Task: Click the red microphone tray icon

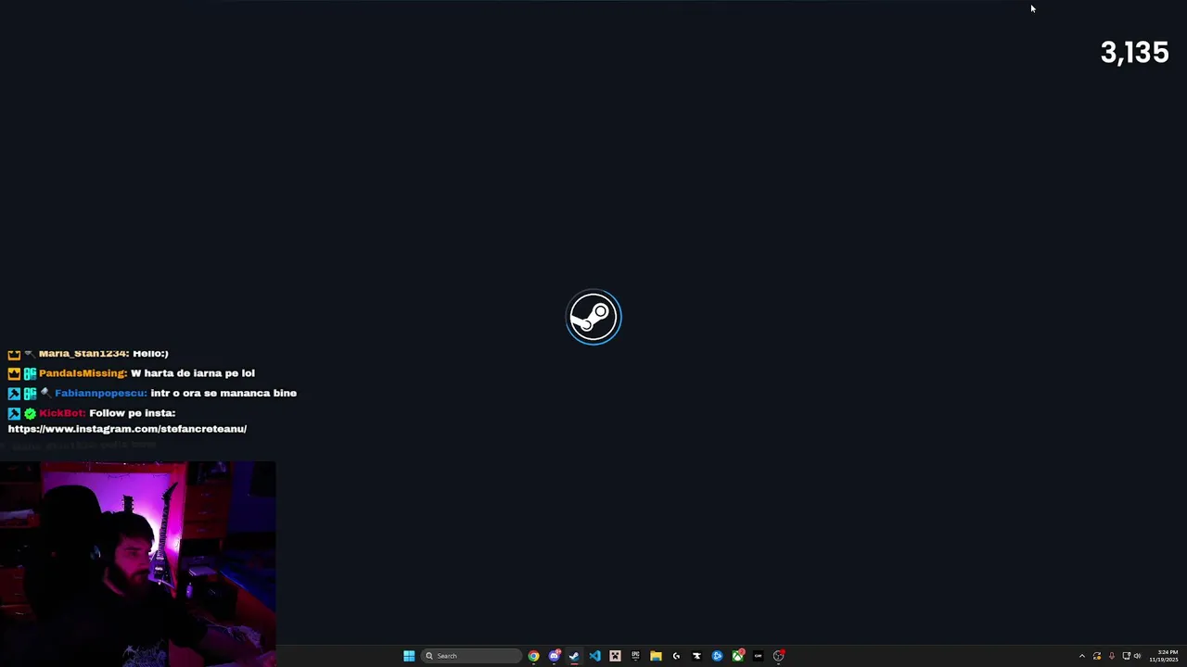Action: click(x=1112, y=656)
